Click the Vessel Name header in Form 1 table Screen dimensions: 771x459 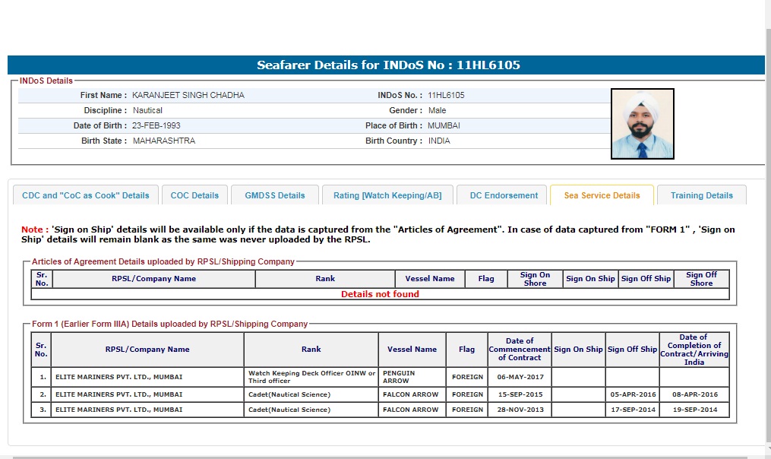[412, 350]
